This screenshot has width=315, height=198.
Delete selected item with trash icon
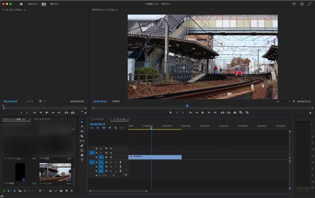tap(72, 191)
